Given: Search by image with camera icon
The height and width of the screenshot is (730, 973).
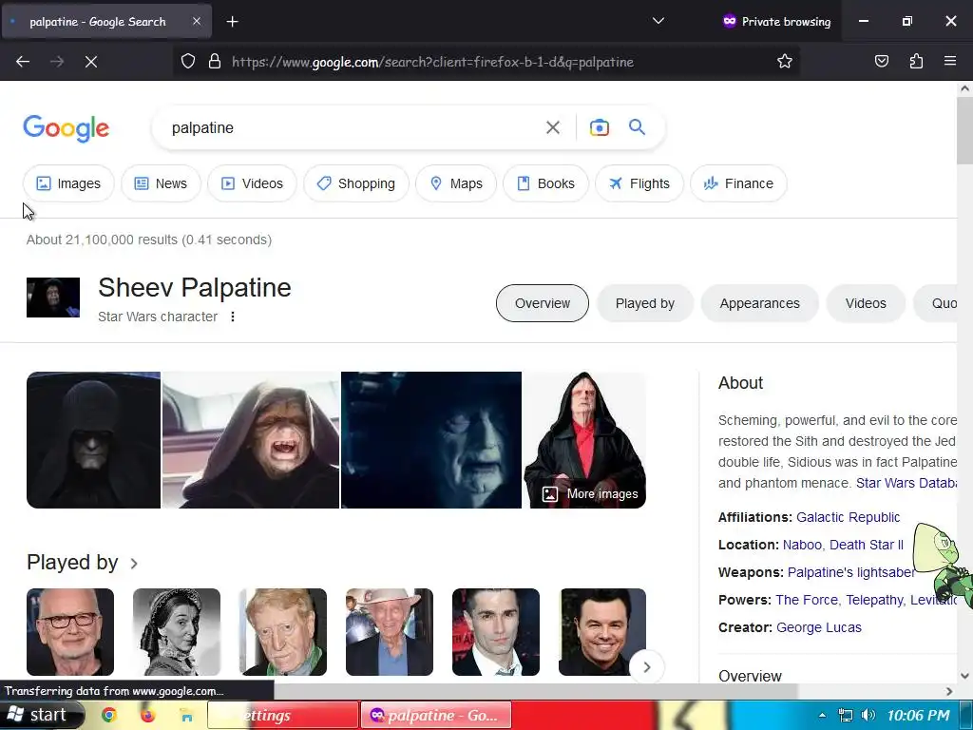Looking at the screenshot, I should (x=599, y=128).
